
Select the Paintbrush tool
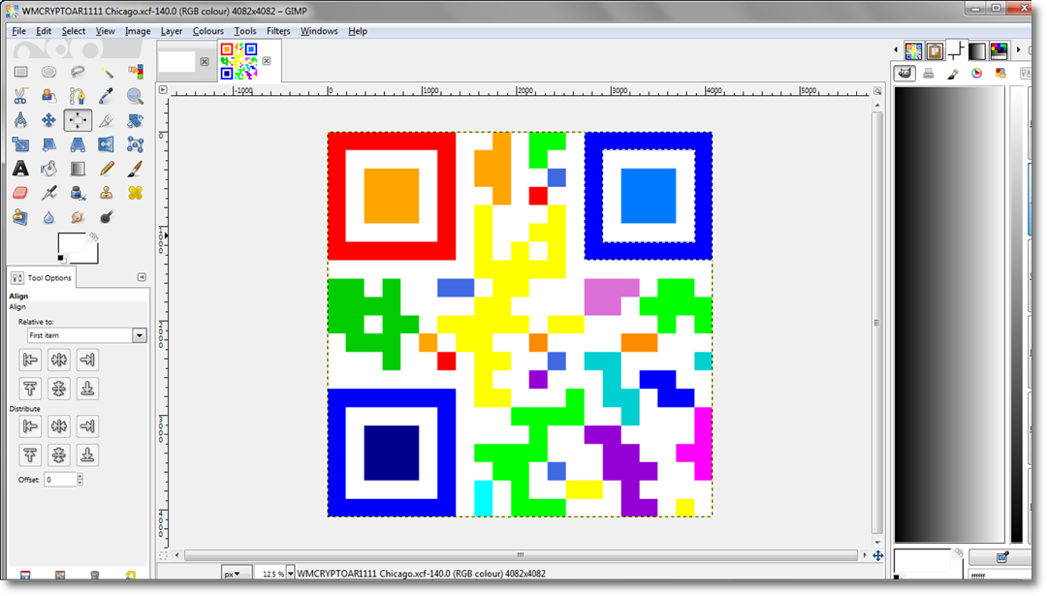coord(135,169)
